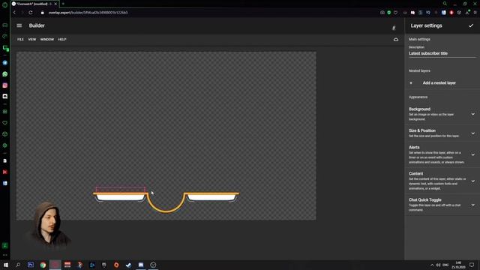Viewport: 480px width, 270px height.
Task: Click the cloud save icon
Action: [x=396, y=40]
